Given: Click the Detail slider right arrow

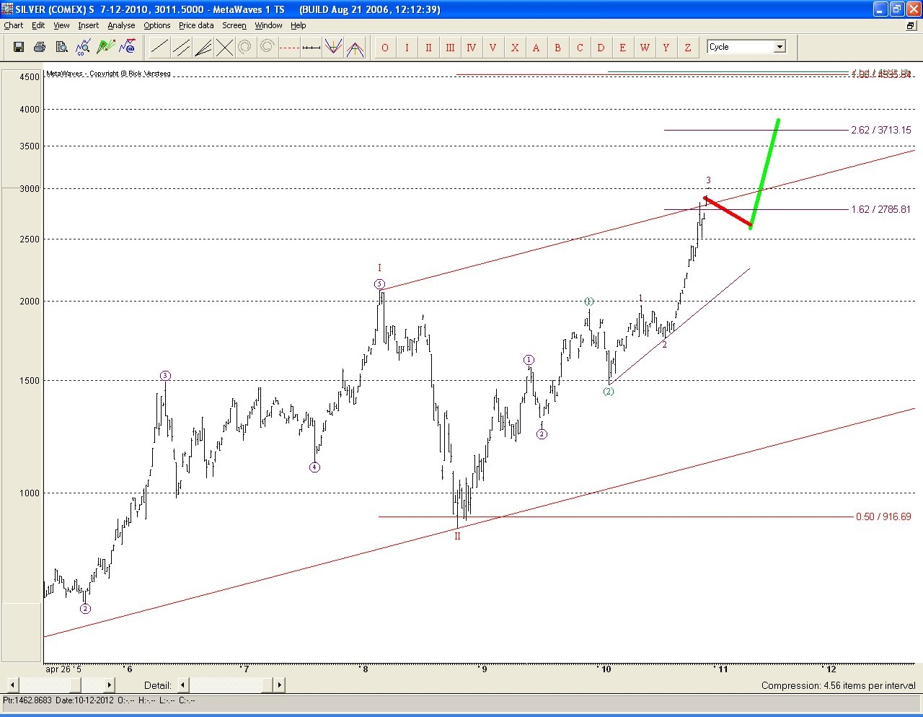Looking at the screenshot, I should click(x=279, y=685).
